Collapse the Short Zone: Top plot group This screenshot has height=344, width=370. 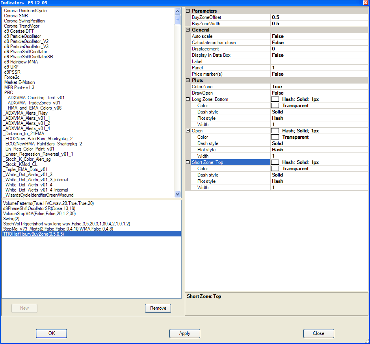pyautogui.click(x=188, y=162)
